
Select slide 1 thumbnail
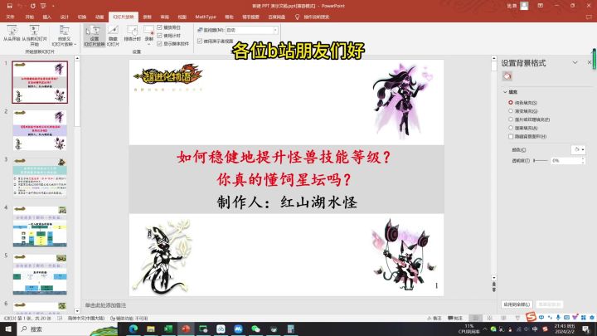40,82
